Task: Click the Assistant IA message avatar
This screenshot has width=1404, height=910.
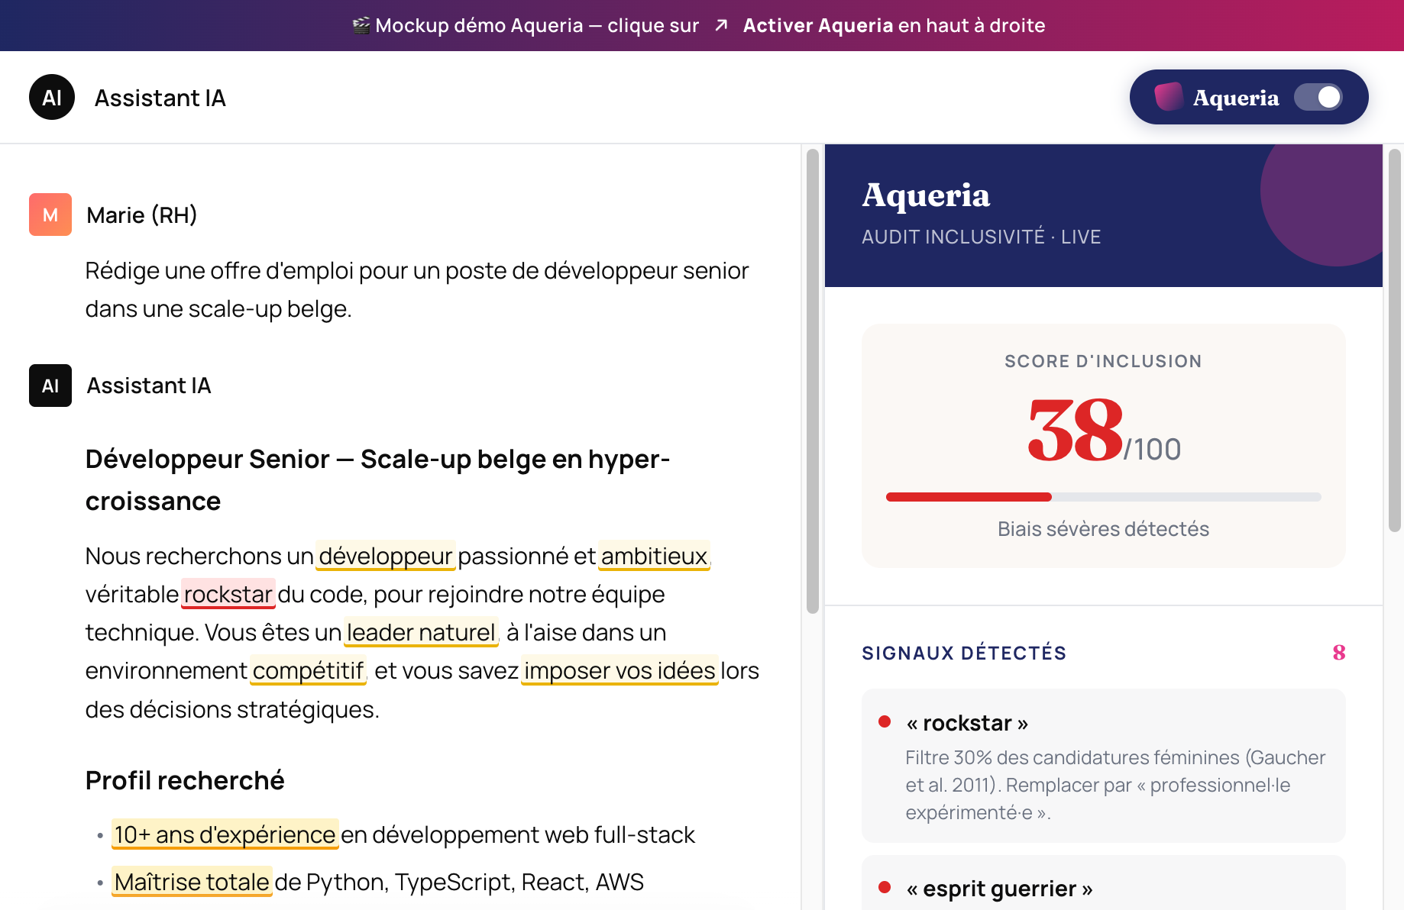Action: [50, 386]
